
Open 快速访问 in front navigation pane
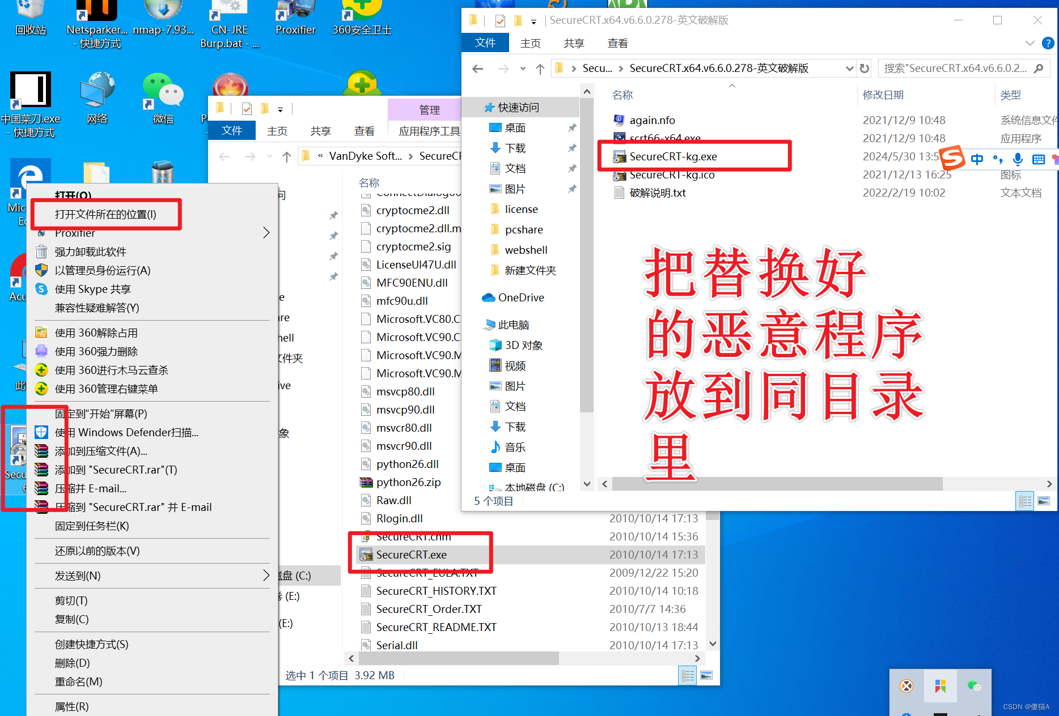[x=518, y=108]
